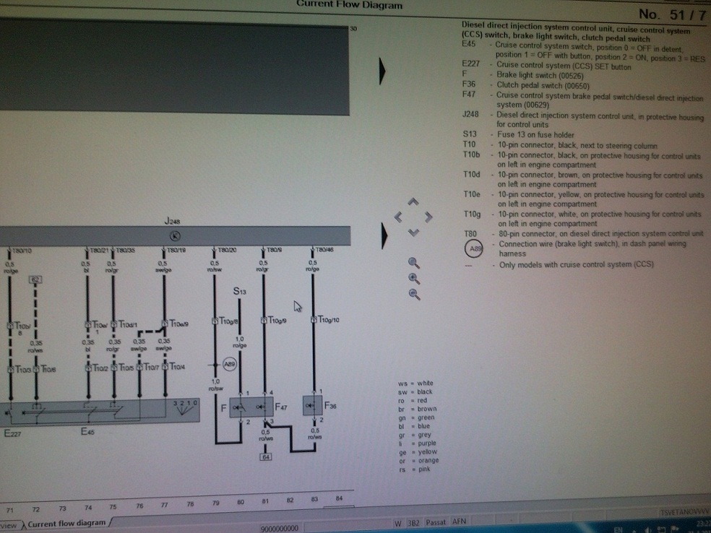Switch to the Current flow diagram tab
The height and width of the screenshot is (533, 711).
pyautogui.click(x=66, y=524)
